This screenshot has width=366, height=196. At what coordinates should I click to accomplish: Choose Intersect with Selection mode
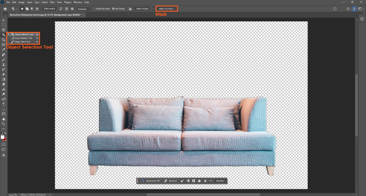pos(37,9)
